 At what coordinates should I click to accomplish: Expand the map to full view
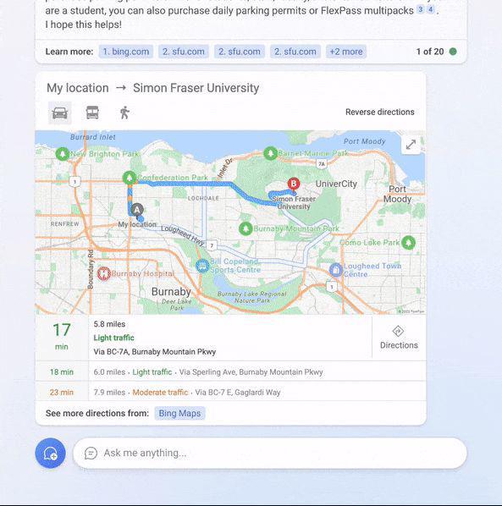(x=411, y=144)
